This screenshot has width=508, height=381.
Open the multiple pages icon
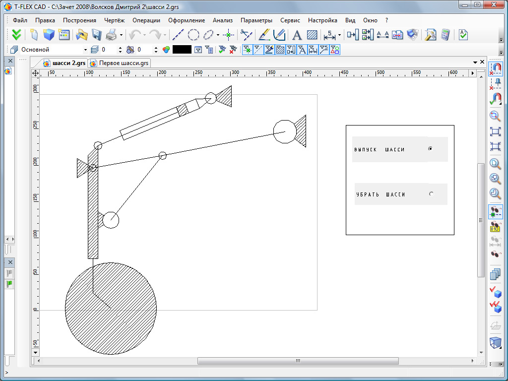[495, 274]
